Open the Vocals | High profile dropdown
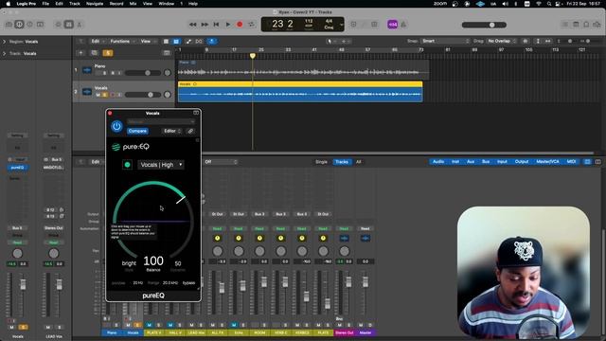The height and width of the screenshot is (341, 606). click(x=161, y=165)
